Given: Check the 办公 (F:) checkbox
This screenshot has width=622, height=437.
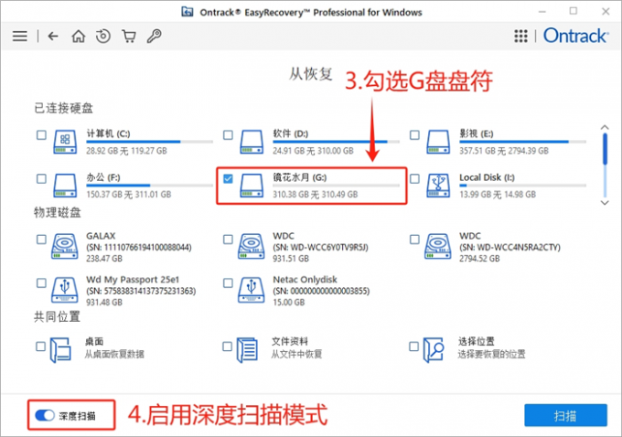Looking at the screenshot, I should tap(41, 178).
